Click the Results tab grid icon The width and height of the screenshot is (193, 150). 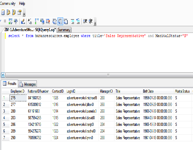5,84
